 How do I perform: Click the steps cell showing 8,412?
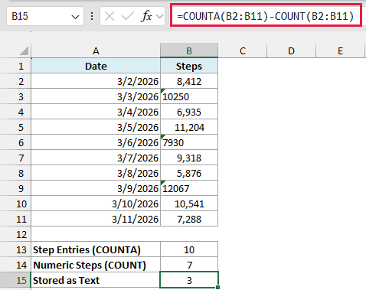point(189,81)
